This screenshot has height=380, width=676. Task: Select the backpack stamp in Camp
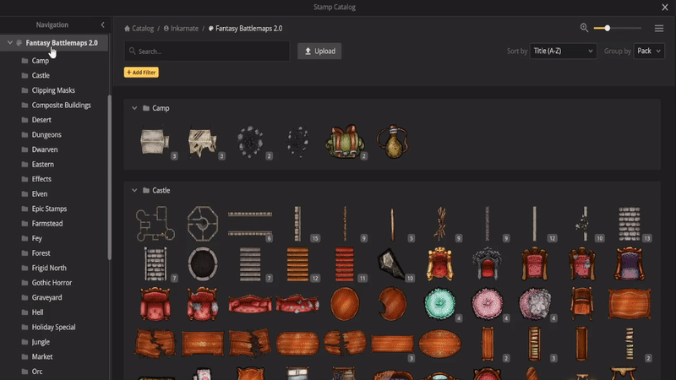(345, 141)
